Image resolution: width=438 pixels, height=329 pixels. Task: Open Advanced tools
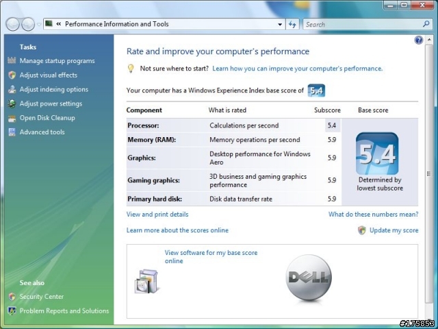tap(42, 132)
